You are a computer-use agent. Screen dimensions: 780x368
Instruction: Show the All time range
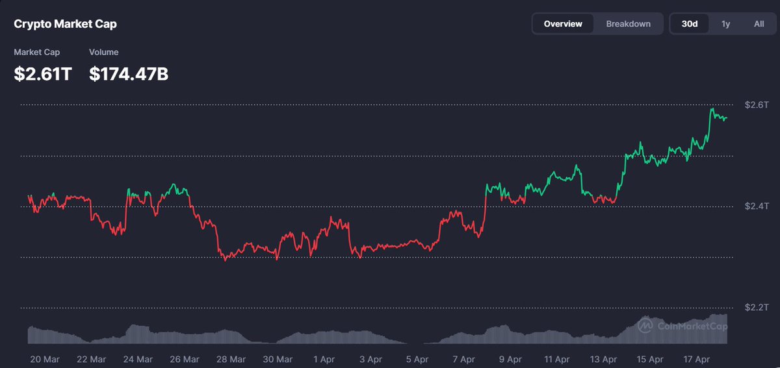tap(759, 24)
